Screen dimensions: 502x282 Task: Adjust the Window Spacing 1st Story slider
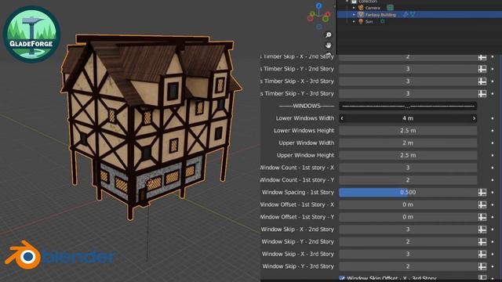click(x=408, y=192)
